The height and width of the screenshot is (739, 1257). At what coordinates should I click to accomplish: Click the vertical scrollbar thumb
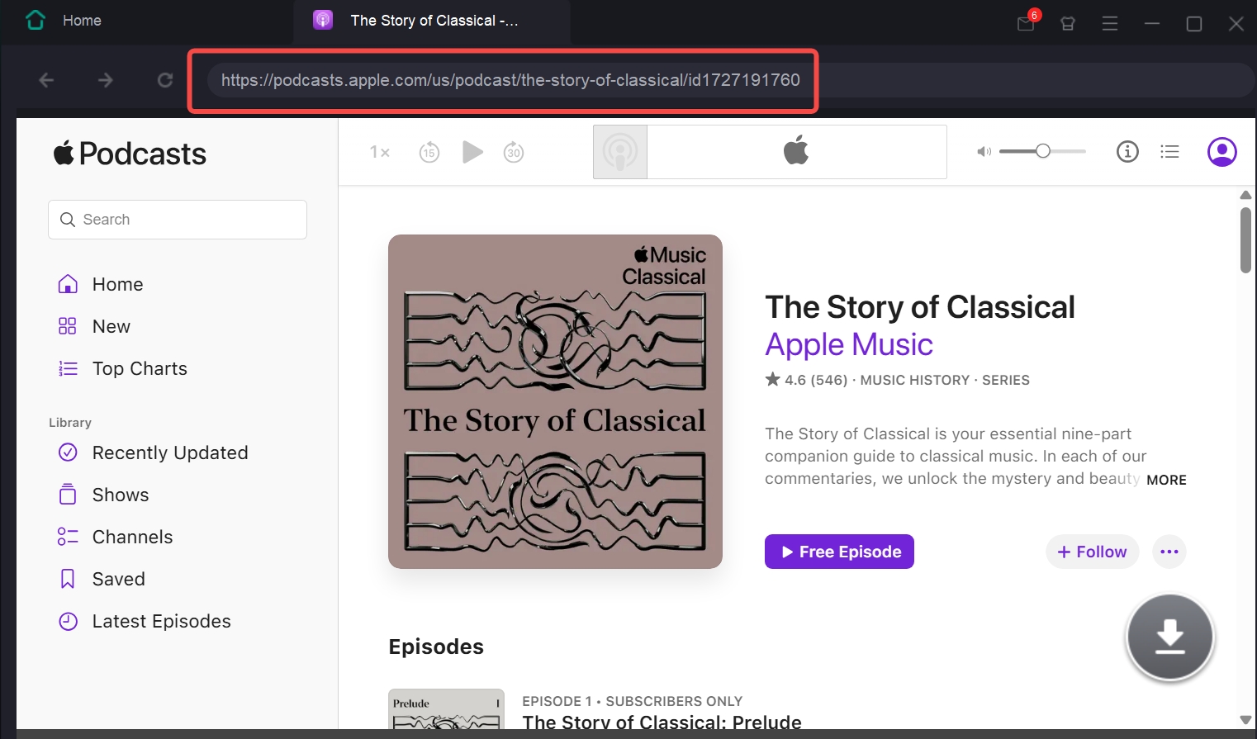tap(1245, 240)
